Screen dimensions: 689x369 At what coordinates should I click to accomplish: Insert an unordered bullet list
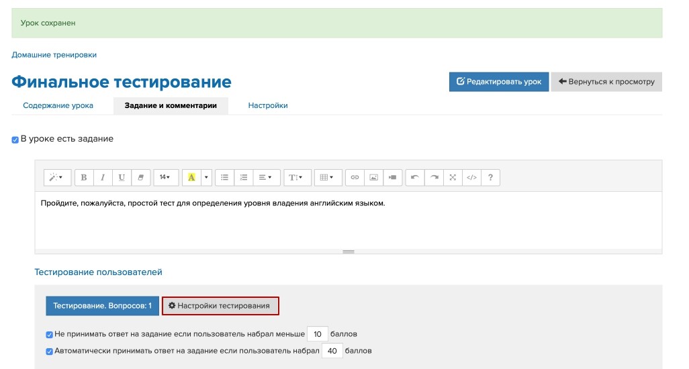pos(224,177)
